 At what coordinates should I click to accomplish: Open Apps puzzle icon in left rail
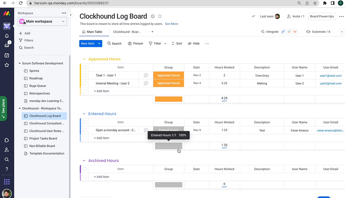click(7, 140)
